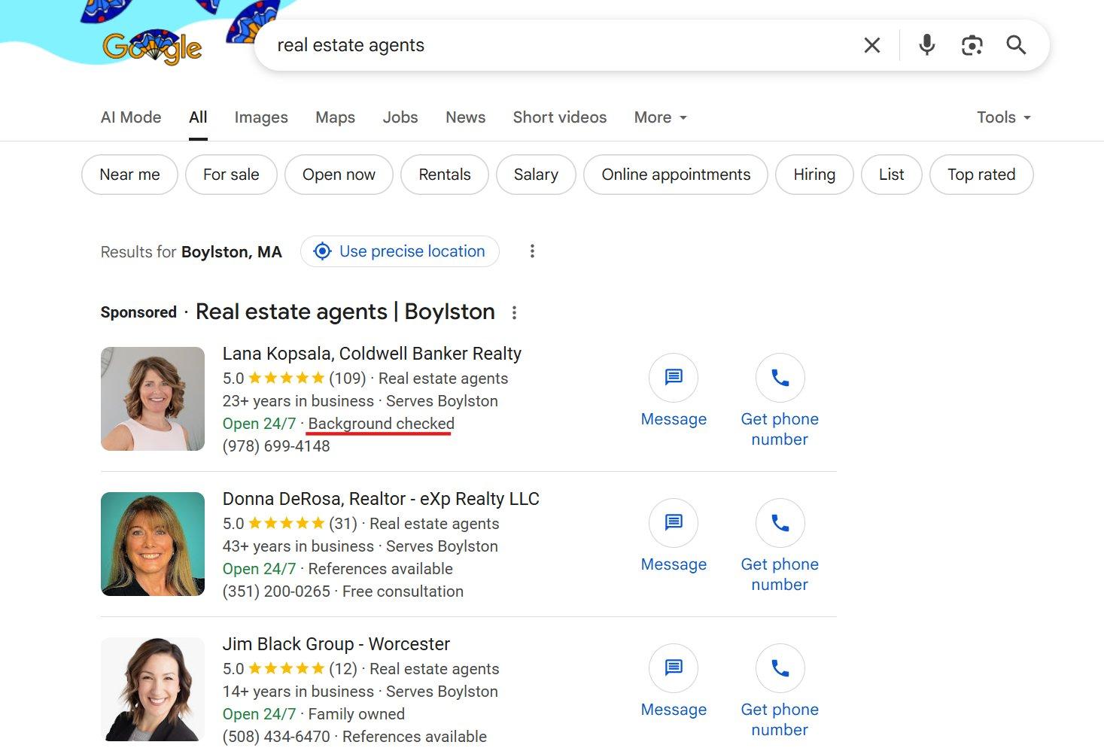The width and height of the screenshot is (1104, 748).
Task: Open Jim Black Group - Worcester listing
Action: pyautogui.click(x=336, y=644)
